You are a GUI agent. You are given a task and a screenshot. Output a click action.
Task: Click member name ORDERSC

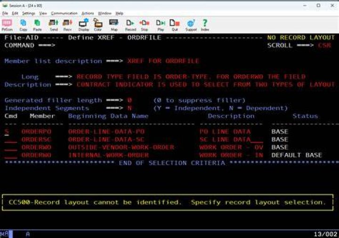36,140
